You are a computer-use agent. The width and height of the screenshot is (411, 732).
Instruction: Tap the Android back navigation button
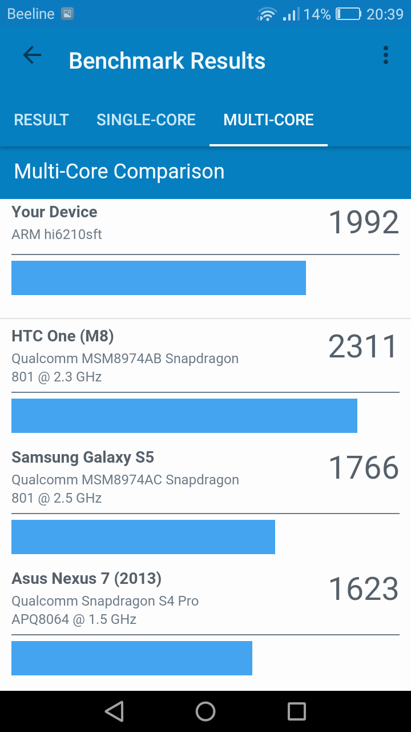(114, 711)
